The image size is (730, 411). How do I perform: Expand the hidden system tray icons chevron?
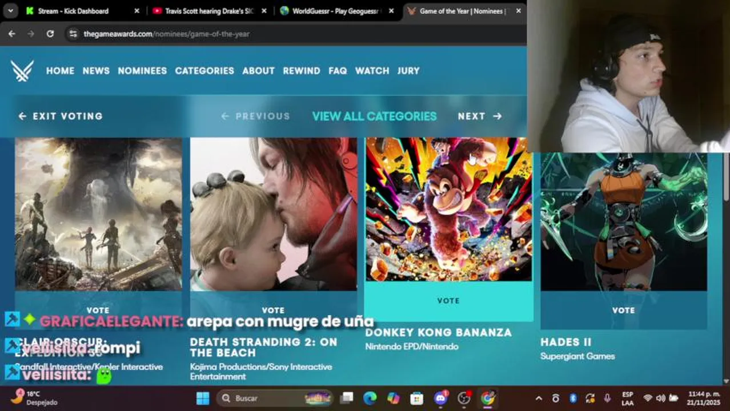coord(539,398)
